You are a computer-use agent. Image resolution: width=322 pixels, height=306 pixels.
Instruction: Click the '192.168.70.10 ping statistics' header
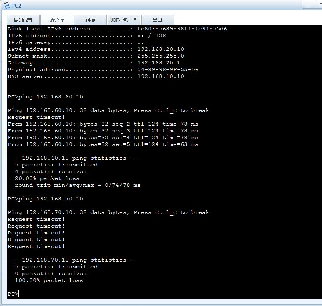coord(74,260)
